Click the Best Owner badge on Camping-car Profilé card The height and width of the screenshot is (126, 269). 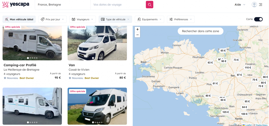pos(27,78)
